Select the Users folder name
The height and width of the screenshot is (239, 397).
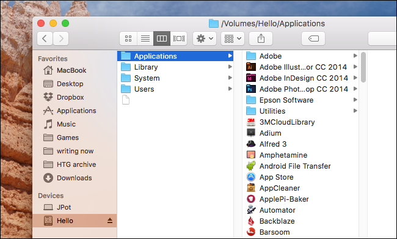pos(144,89)
